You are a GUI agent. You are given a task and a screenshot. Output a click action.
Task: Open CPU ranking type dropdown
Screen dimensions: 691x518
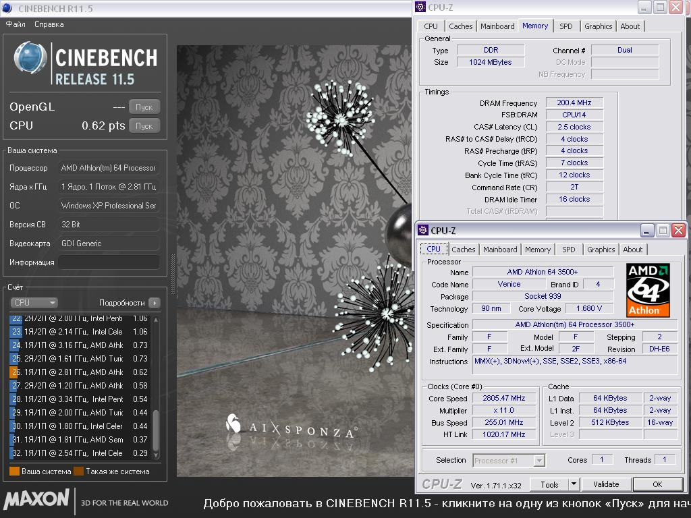coord(34,303)
